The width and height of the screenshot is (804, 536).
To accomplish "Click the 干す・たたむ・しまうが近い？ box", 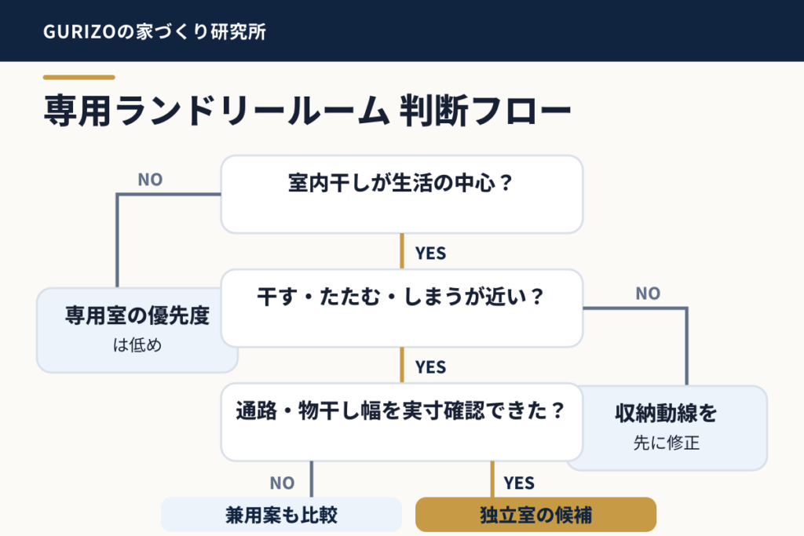I will [401, 308].
